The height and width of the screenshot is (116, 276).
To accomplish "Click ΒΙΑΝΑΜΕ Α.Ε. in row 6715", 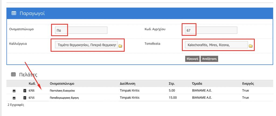I will [x=202, y=97].
